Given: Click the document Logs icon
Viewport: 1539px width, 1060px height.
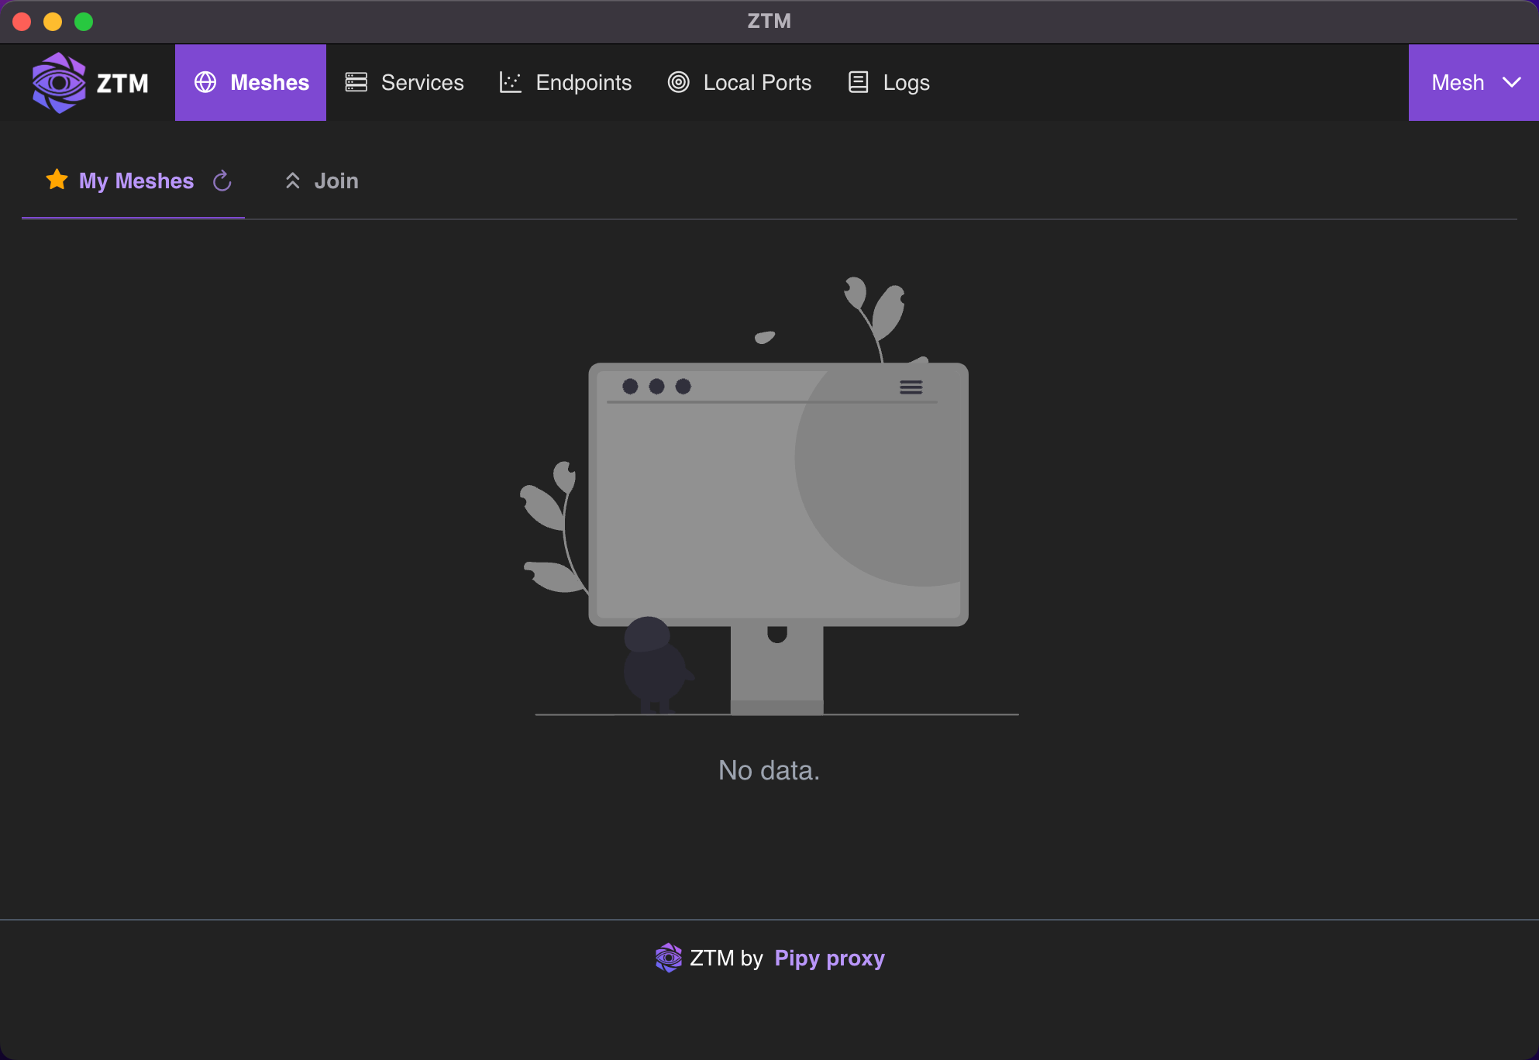Looking at the screenshot, I should [x=858, y=83].
